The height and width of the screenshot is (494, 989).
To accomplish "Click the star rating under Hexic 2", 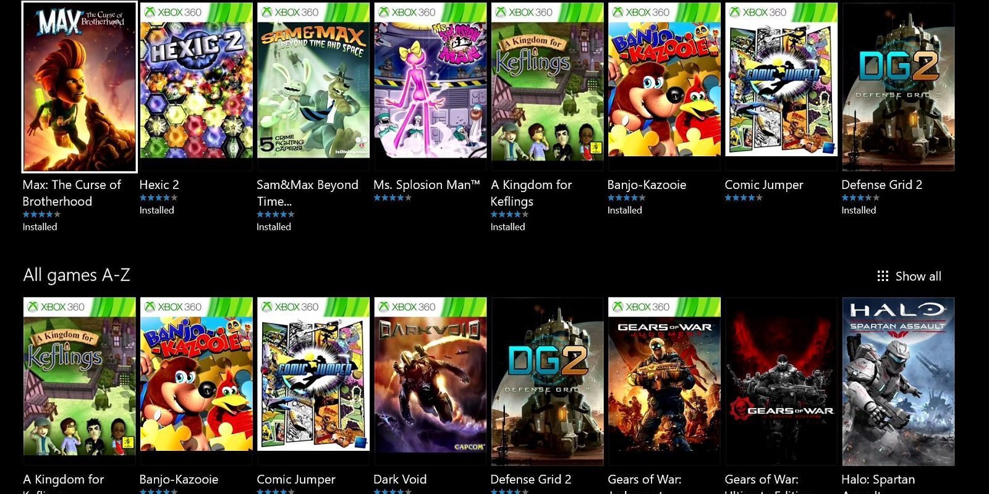I will [159, 198].
